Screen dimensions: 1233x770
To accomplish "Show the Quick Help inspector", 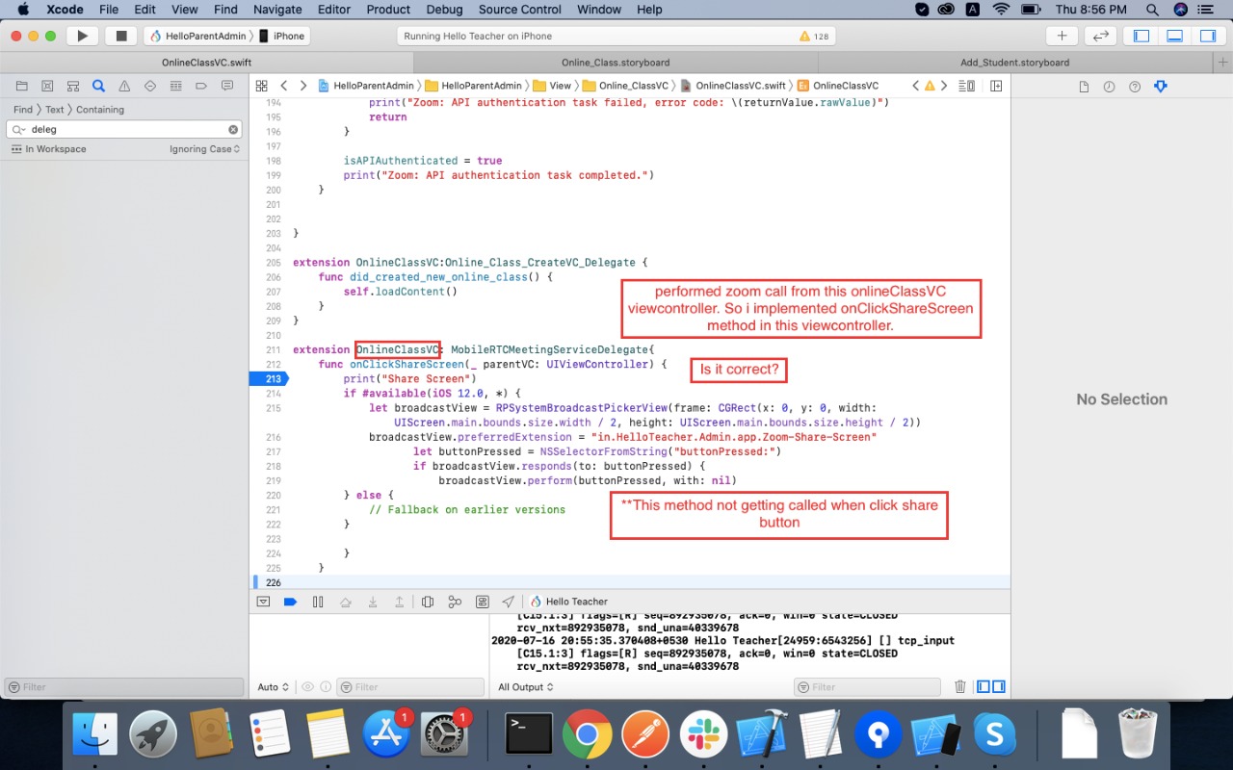I will click(1134, 87).
